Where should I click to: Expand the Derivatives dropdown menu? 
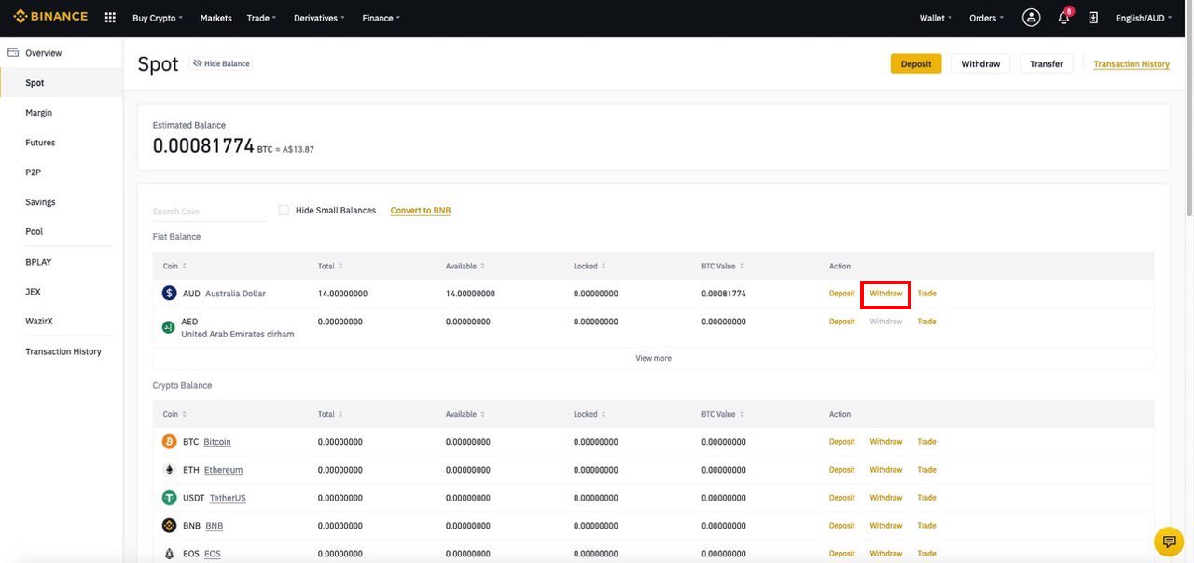pyautogui.click(x=319, y=18)
